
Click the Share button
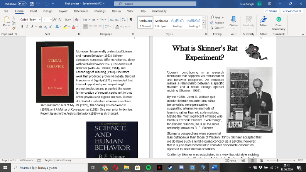(271, 11)
